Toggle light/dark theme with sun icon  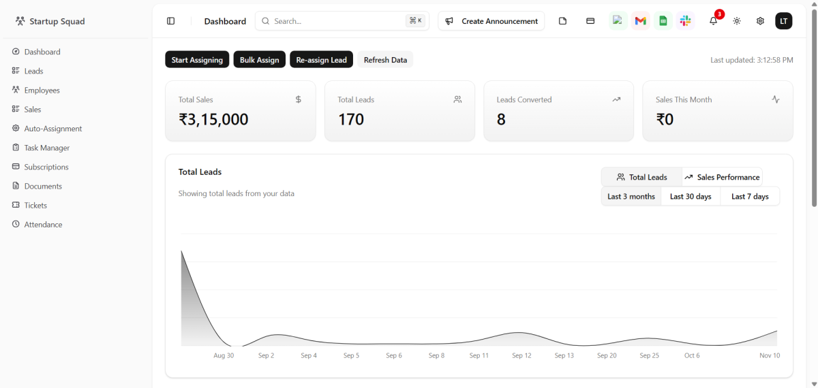click(737, 21)
